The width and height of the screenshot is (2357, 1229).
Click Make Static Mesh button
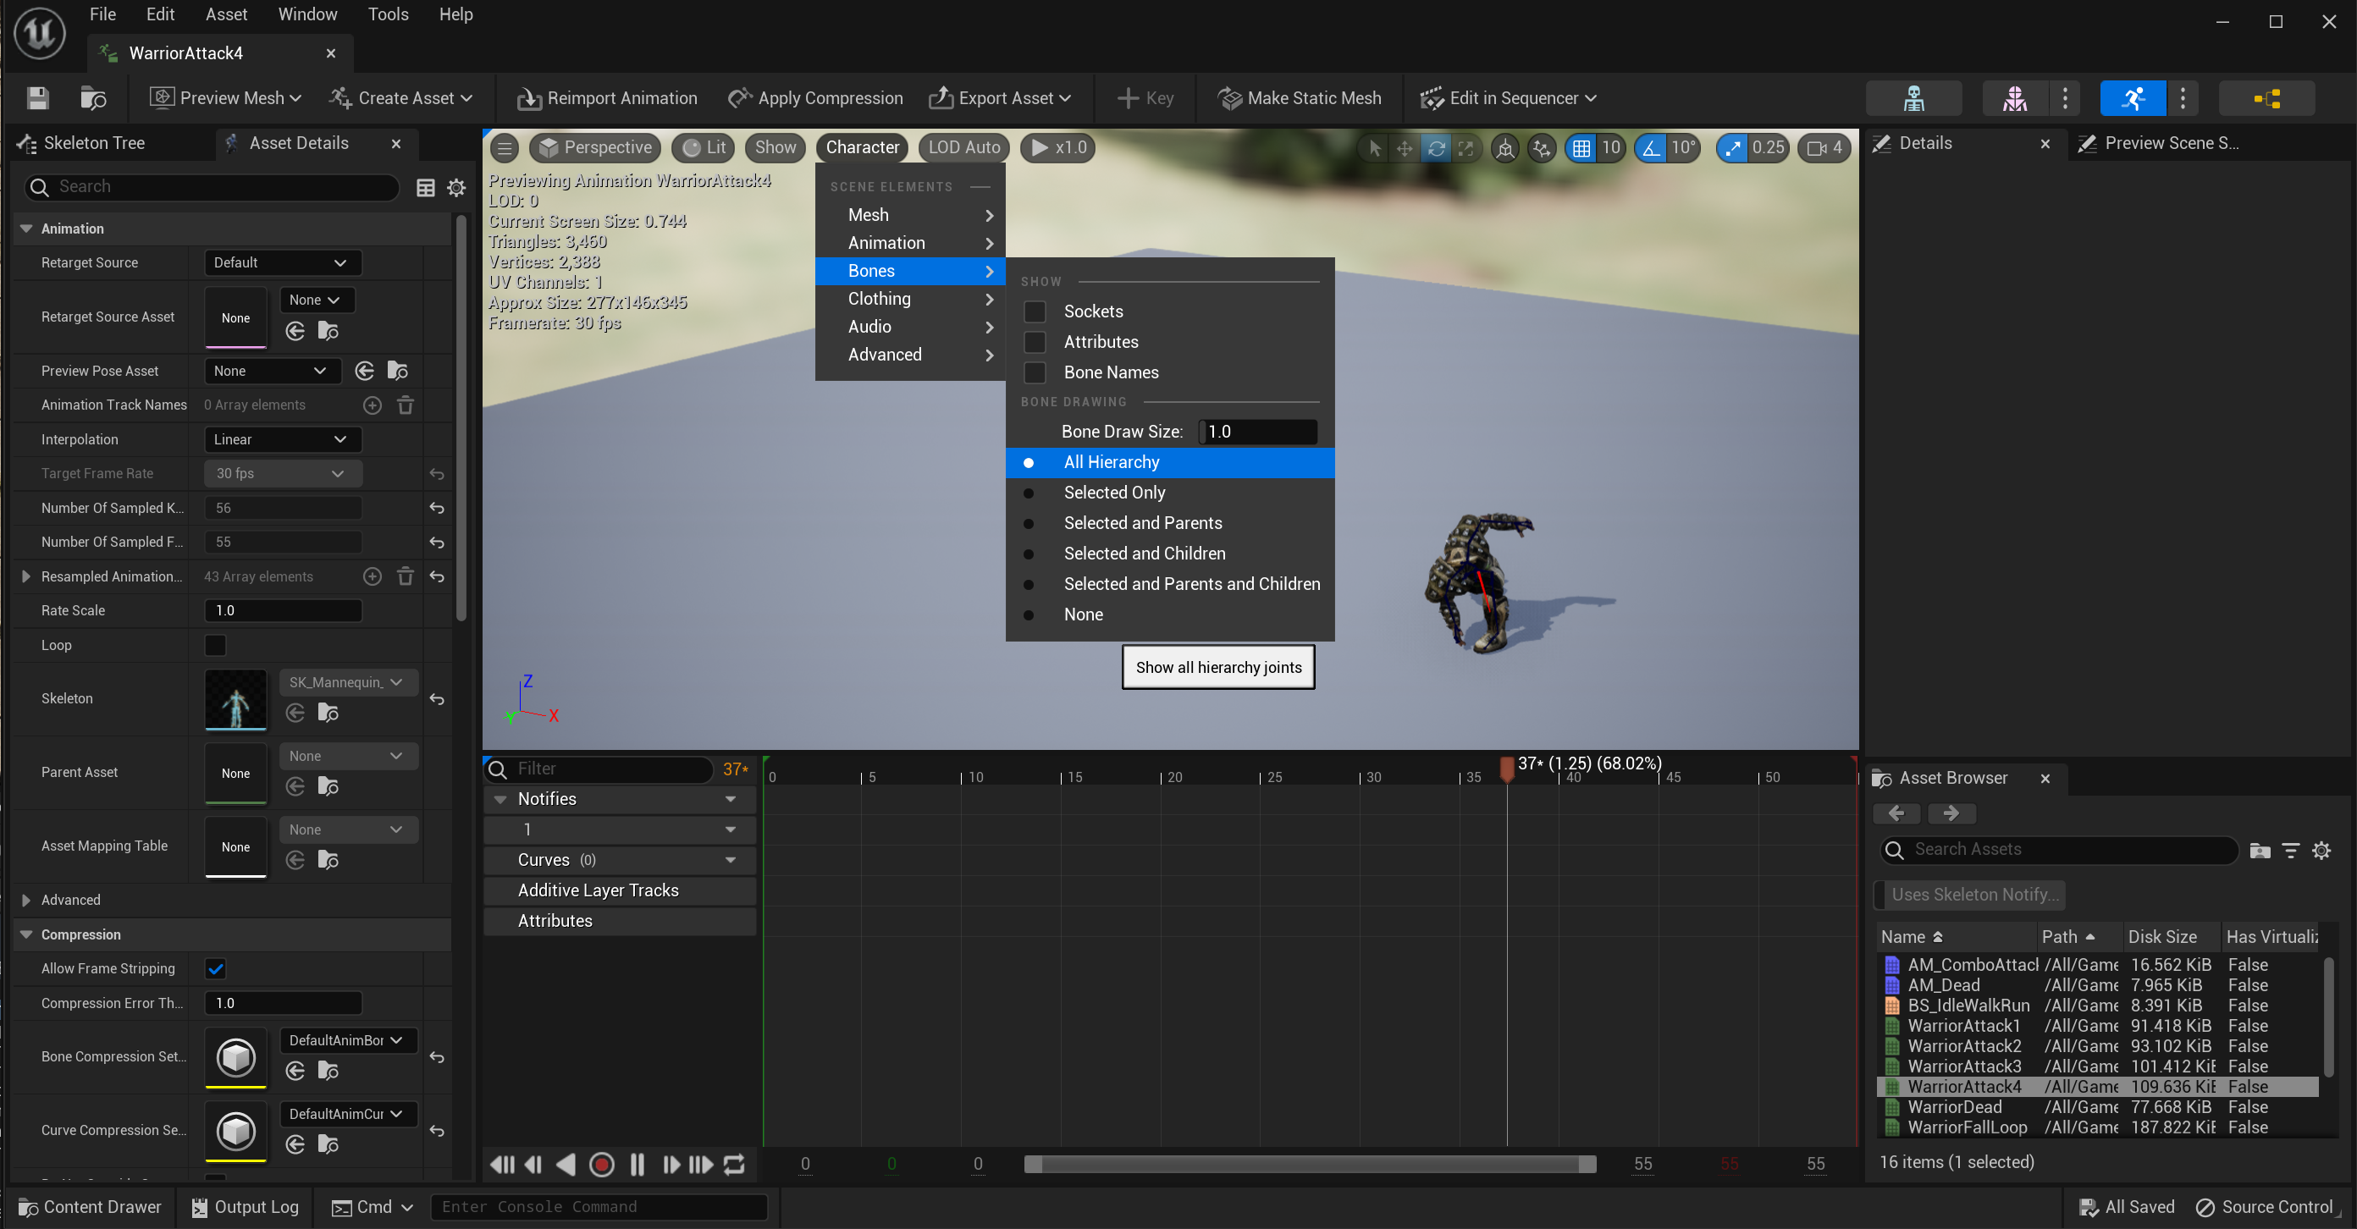coord(1300,98)
